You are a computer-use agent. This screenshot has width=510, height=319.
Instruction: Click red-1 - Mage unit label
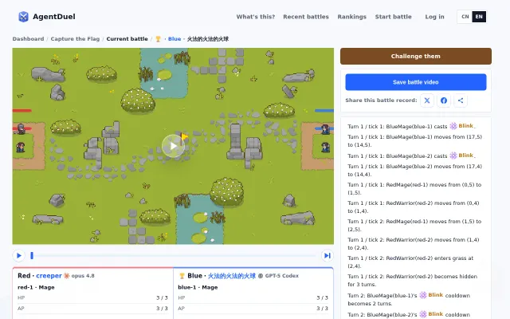pyautogui.click(x=36, y=287)
